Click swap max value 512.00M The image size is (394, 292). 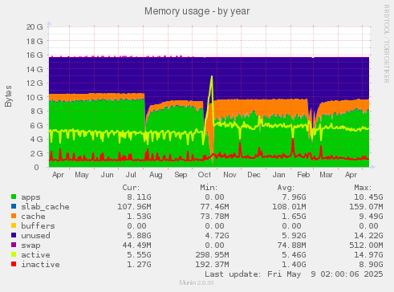point(366,245)
